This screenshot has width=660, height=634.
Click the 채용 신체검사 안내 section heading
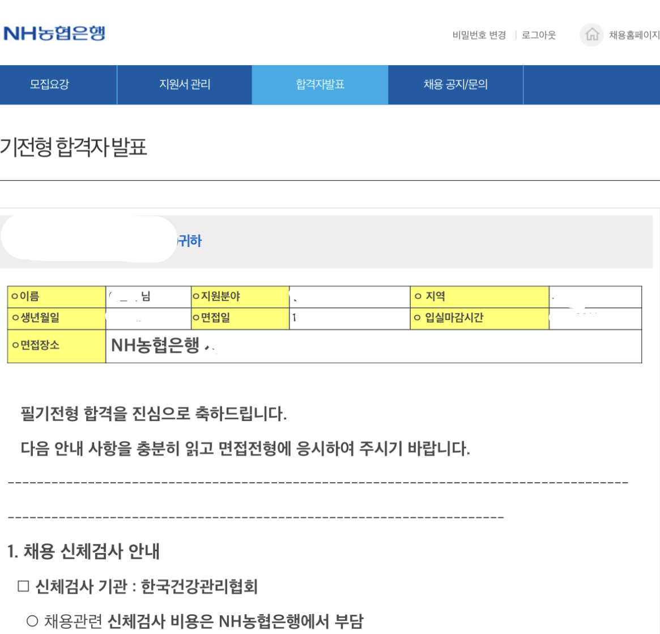(83, 551)
